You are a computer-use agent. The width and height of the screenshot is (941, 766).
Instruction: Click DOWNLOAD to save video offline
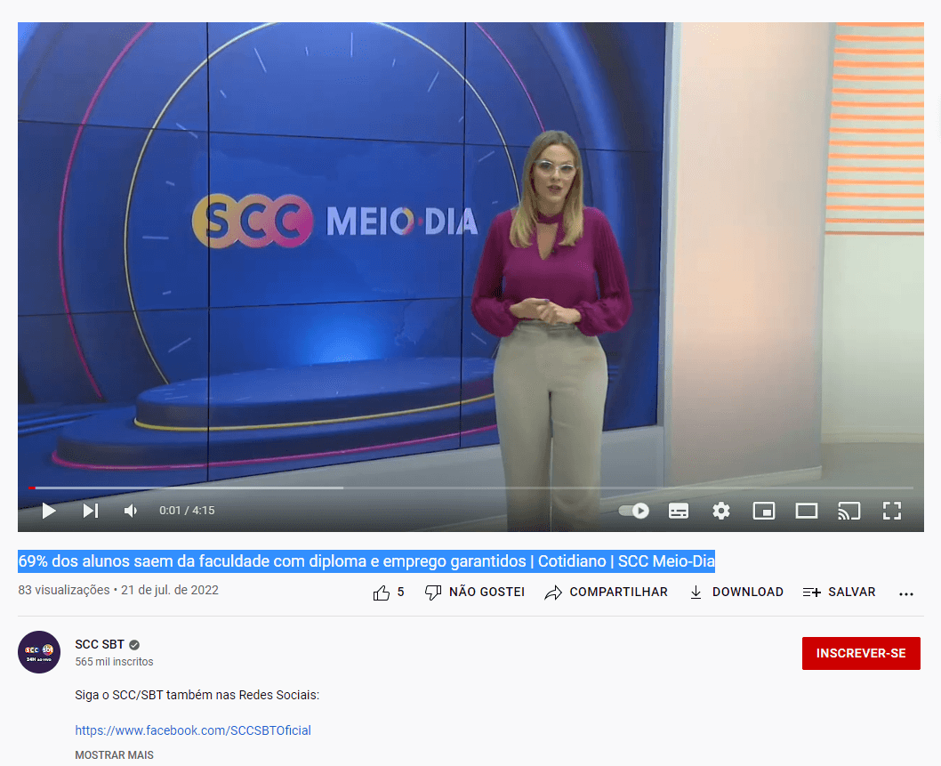click(x=736, y=593)
